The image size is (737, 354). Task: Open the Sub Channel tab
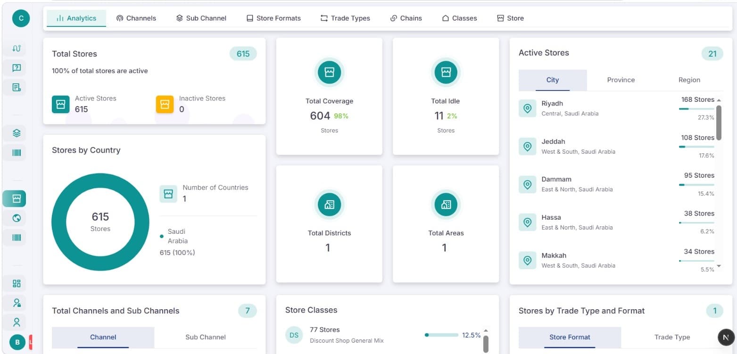201,18
